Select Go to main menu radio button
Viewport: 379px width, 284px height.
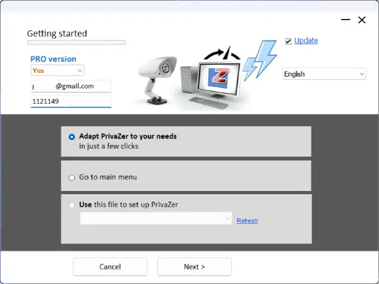pos(72,178)
